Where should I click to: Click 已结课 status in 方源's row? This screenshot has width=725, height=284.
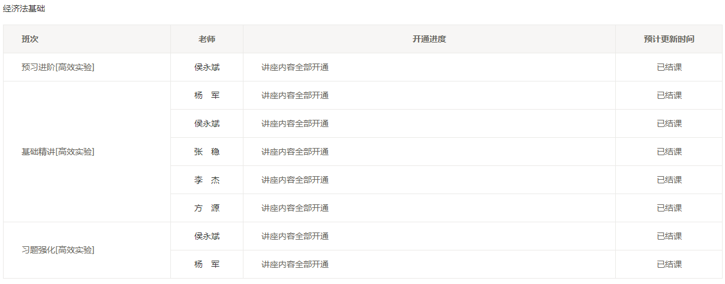click(x=669, y=208)
